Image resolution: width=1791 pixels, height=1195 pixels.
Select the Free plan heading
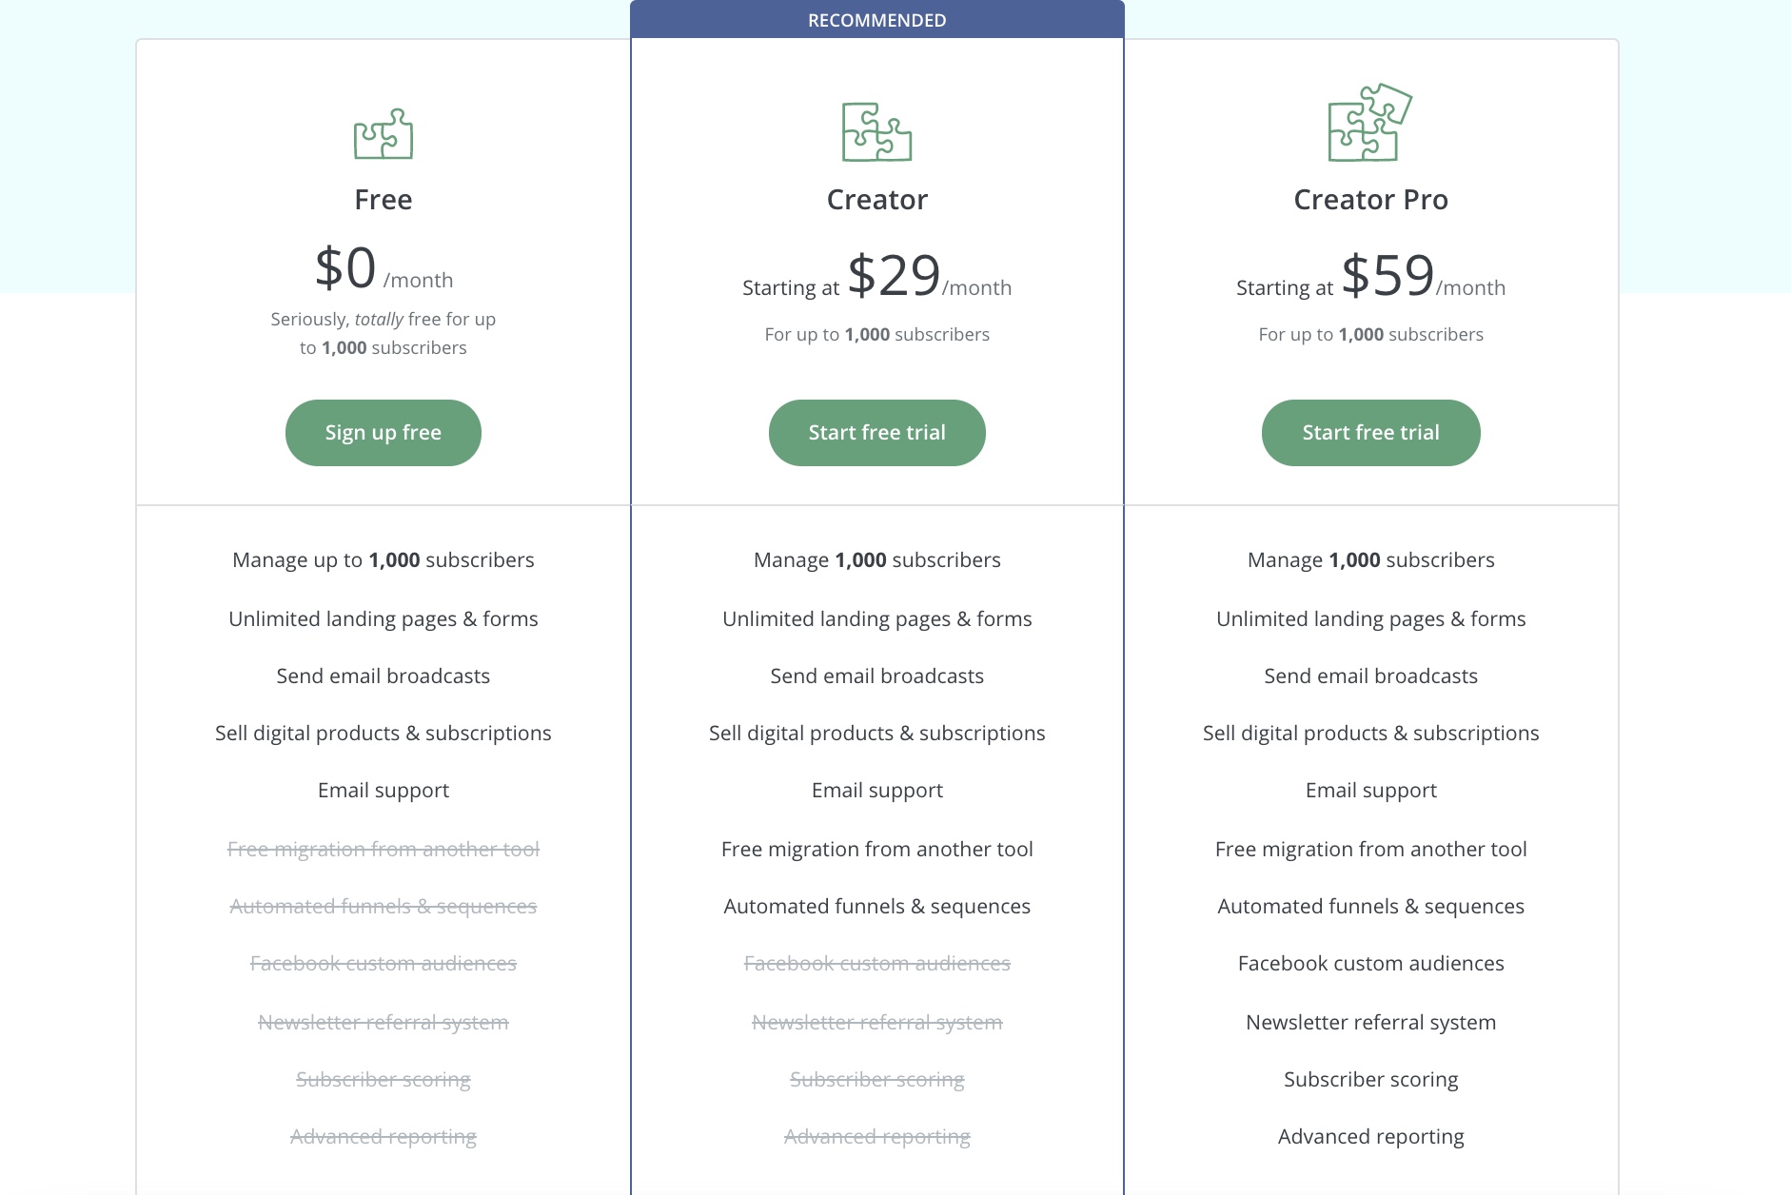(x=384, y=200)
